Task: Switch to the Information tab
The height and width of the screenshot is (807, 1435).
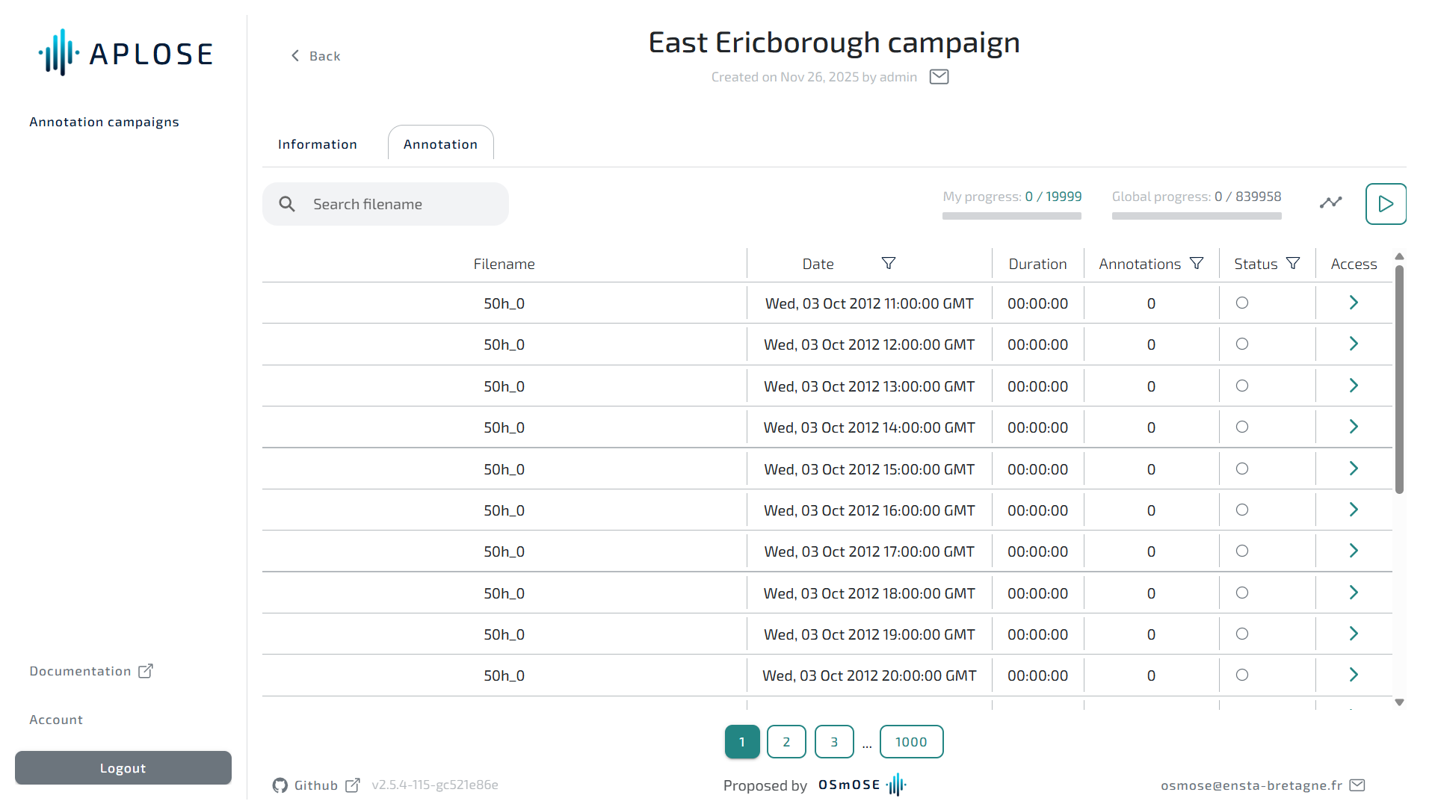Action: click(x=317, y=144)
